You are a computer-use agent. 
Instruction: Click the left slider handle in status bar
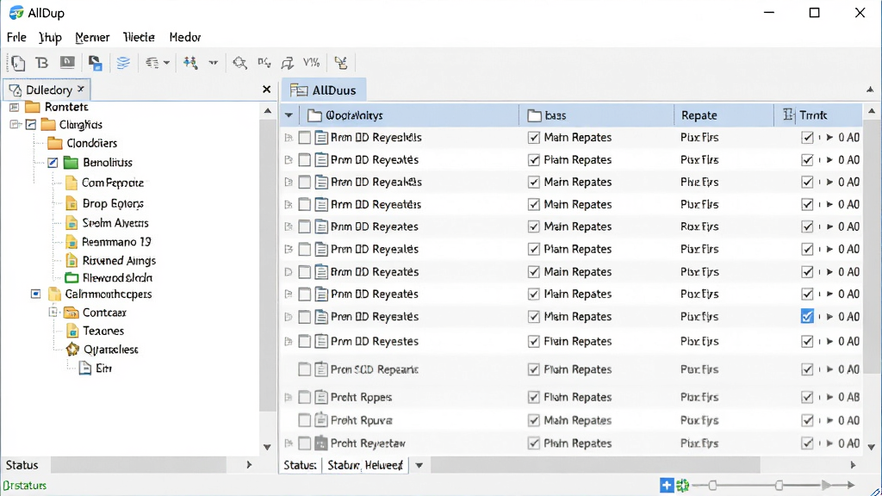(x=712, y=485)
